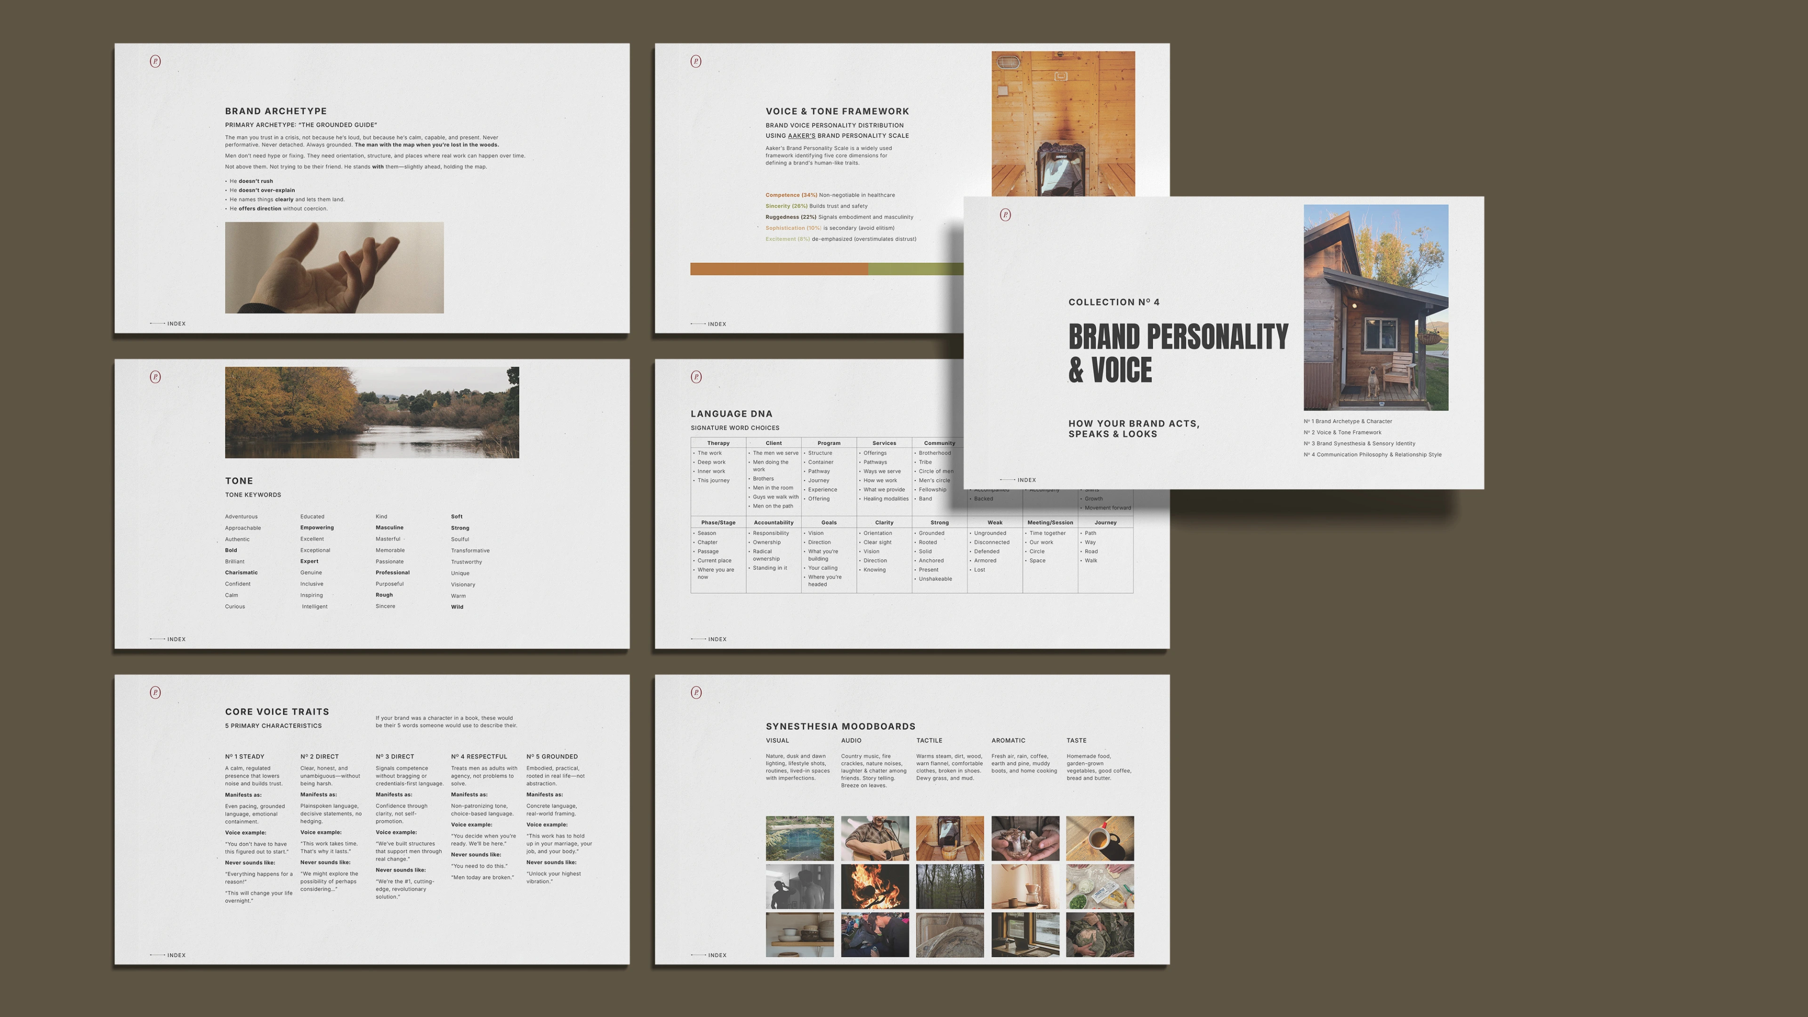
Task: Click the logo icon on Core Voice Traits slide
Action: (x=155, y=693)
